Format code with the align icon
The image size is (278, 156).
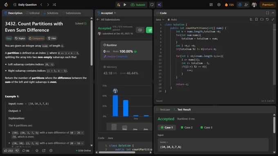(x=251, y=20)
